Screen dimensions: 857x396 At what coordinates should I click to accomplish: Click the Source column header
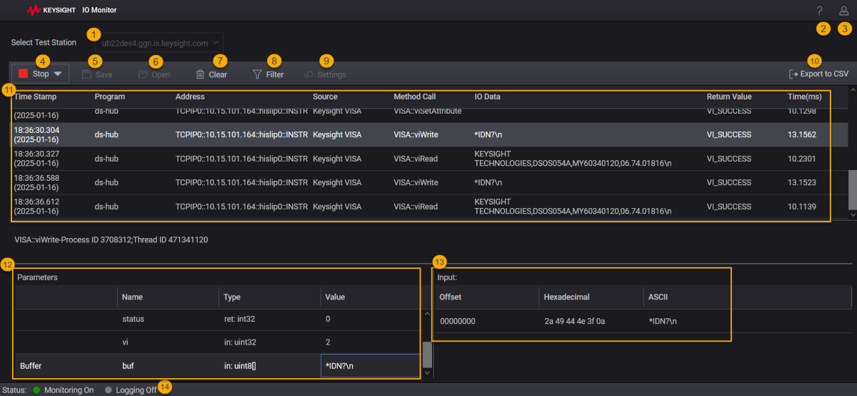click(325, 96)
